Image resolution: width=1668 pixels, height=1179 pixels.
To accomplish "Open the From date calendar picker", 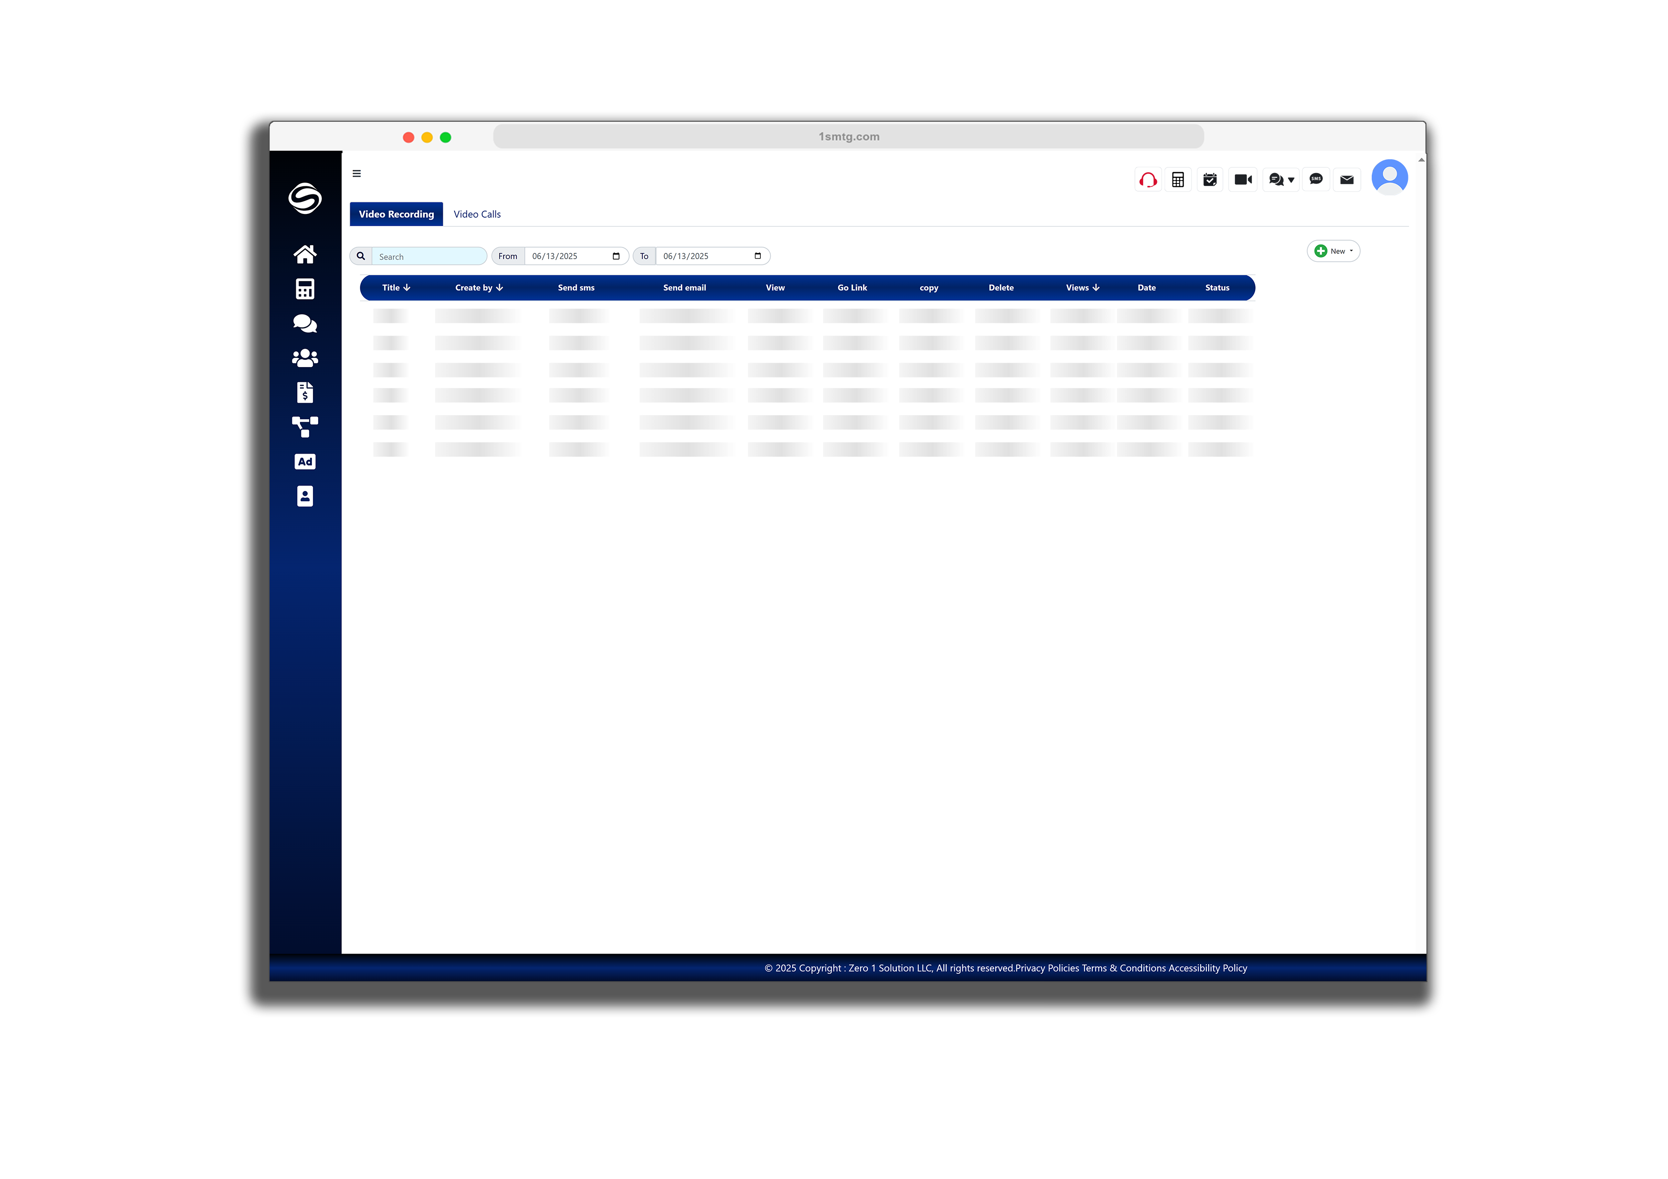I will (616, 256).
